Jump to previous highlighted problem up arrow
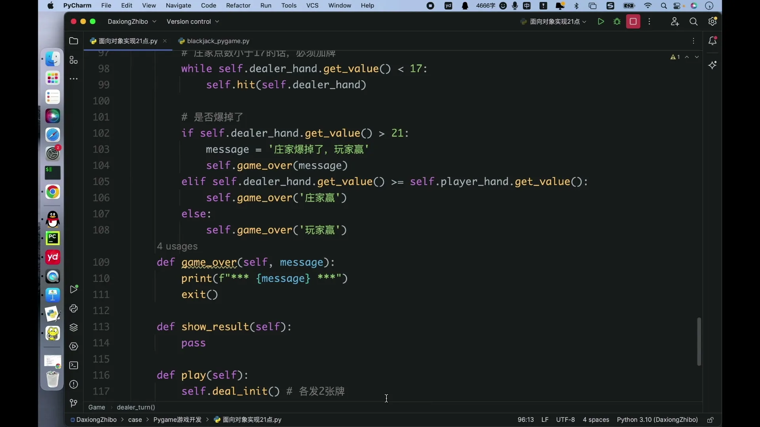This screenshot has width=760, height=427. [x=687, y=57]
